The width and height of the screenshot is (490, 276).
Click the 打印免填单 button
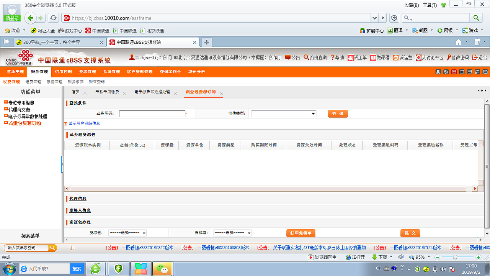click(x=301, y=233)
